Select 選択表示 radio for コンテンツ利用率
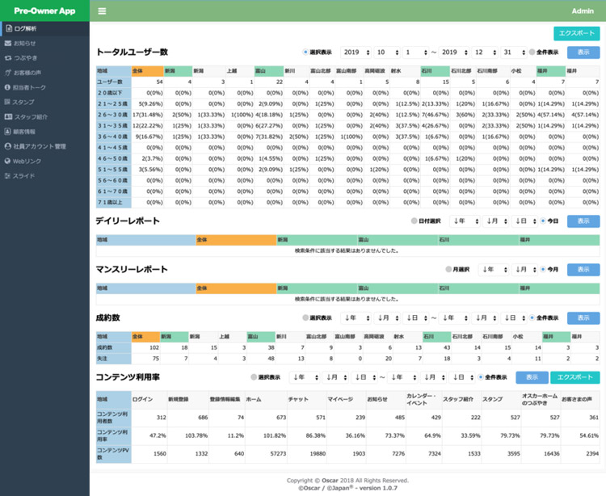This screenshot has width=606, height=496. point(254,377)
